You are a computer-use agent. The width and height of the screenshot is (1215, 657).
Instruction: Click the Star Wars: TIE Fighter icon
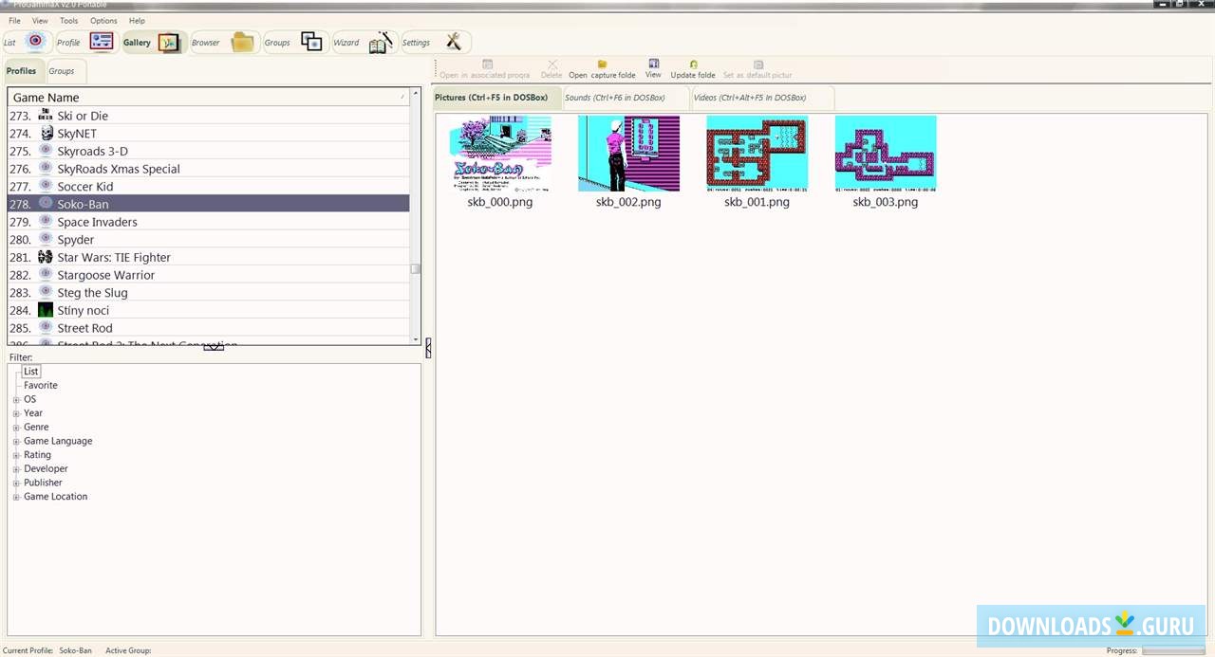[46, 257]
